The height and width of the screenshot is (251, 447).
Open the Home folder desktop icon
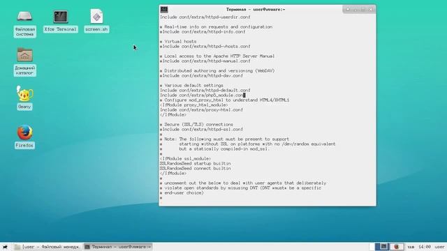point(24,62)
